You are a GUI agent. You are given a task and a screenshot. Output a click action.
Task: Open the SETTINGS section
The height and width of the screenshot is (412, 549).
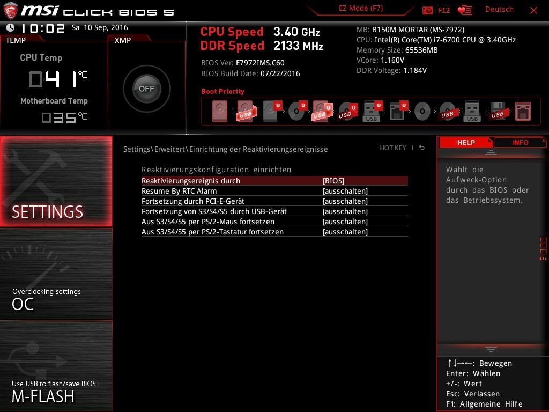coord(56,181)
